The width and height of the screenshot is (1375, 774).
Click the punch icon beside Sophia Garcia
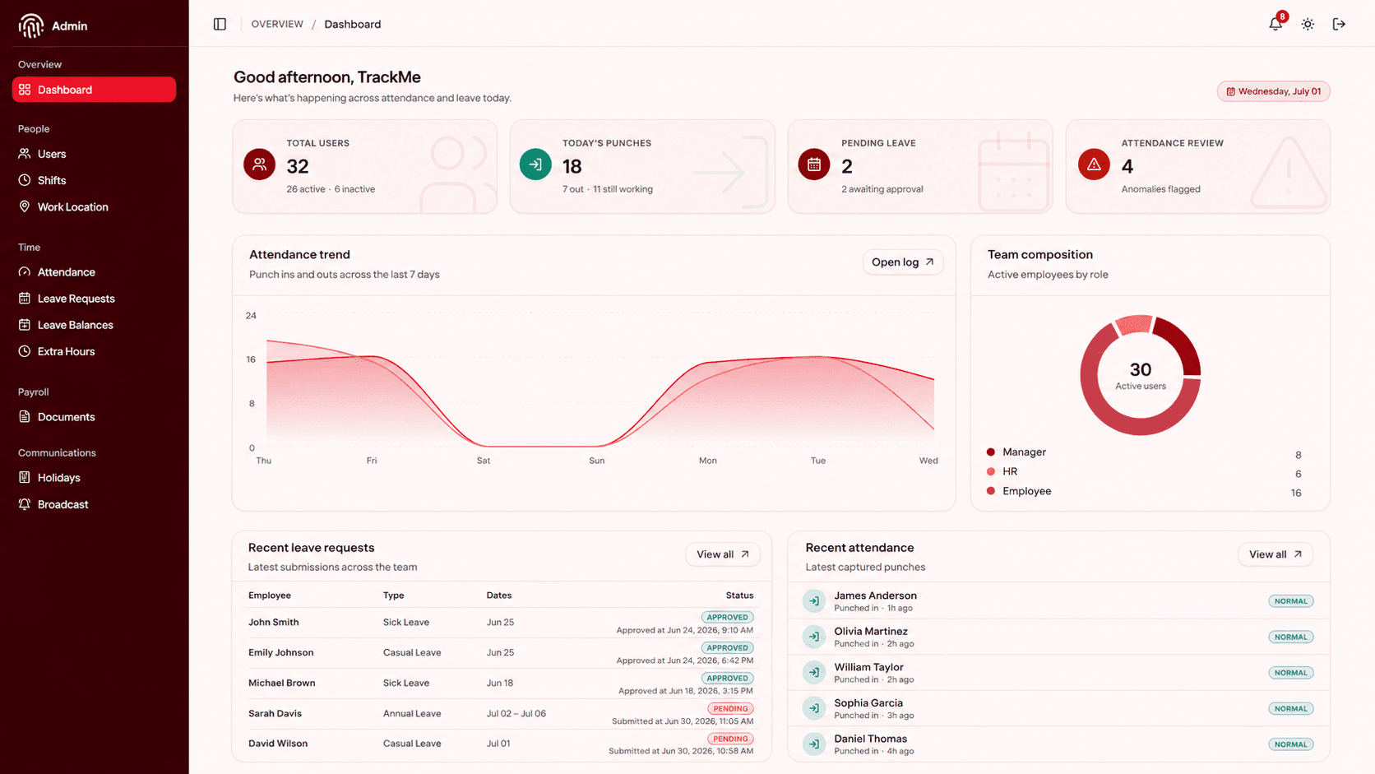click(x=814, y=708)
